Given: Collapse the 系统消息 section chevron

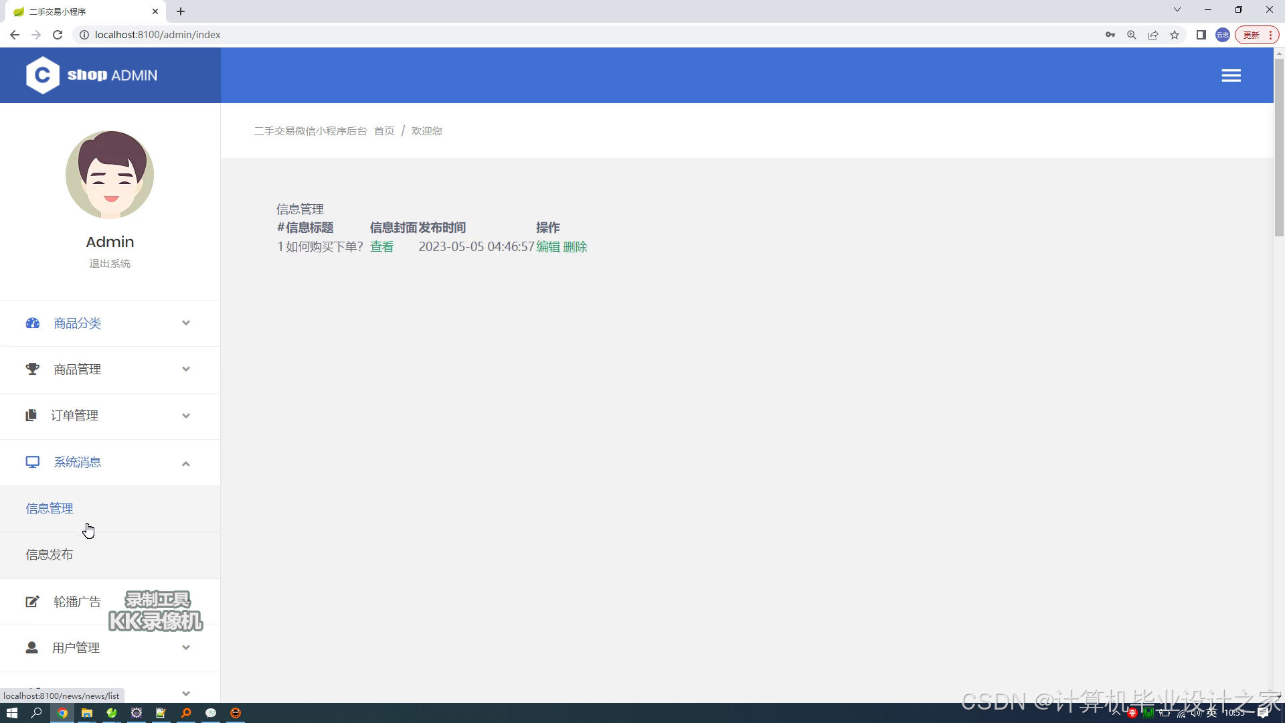Looking at the screenshot, I should tap(186, 463).
